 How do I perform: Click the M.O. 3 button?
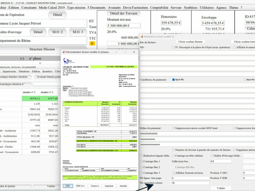coord(78,32)
